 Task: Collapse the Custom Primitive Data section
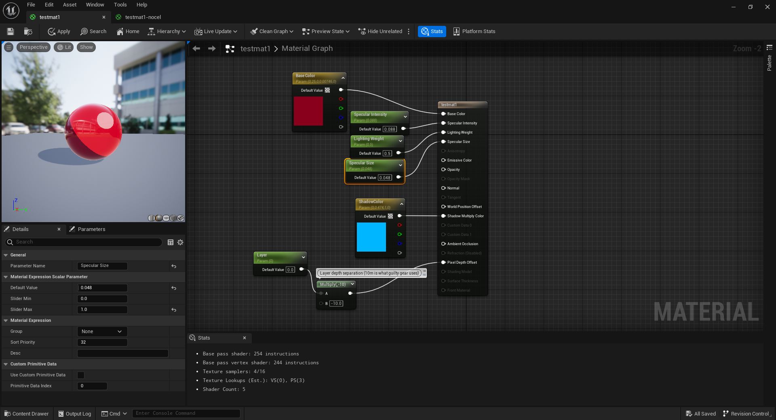pyautogui.click(x=6, y=364)
